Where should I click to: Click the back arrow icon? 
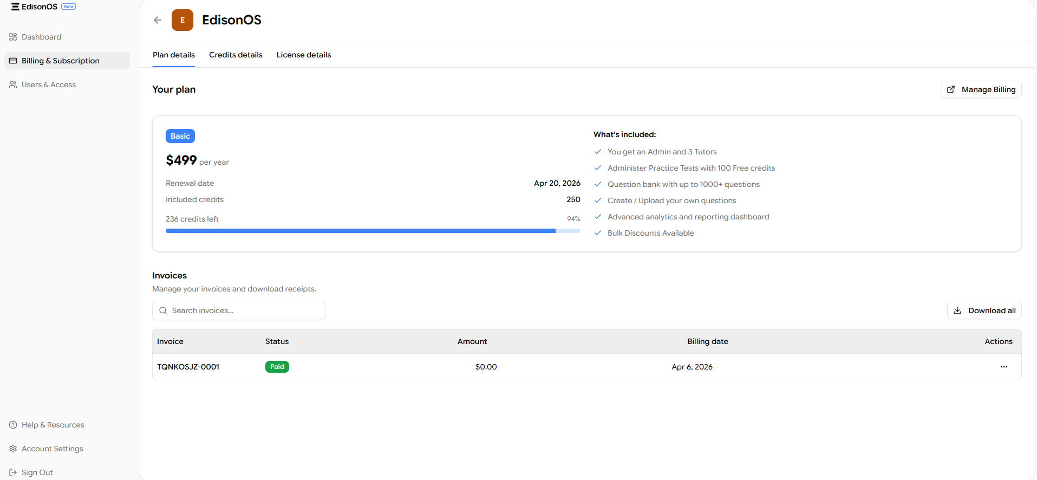(x=158, y=20)
